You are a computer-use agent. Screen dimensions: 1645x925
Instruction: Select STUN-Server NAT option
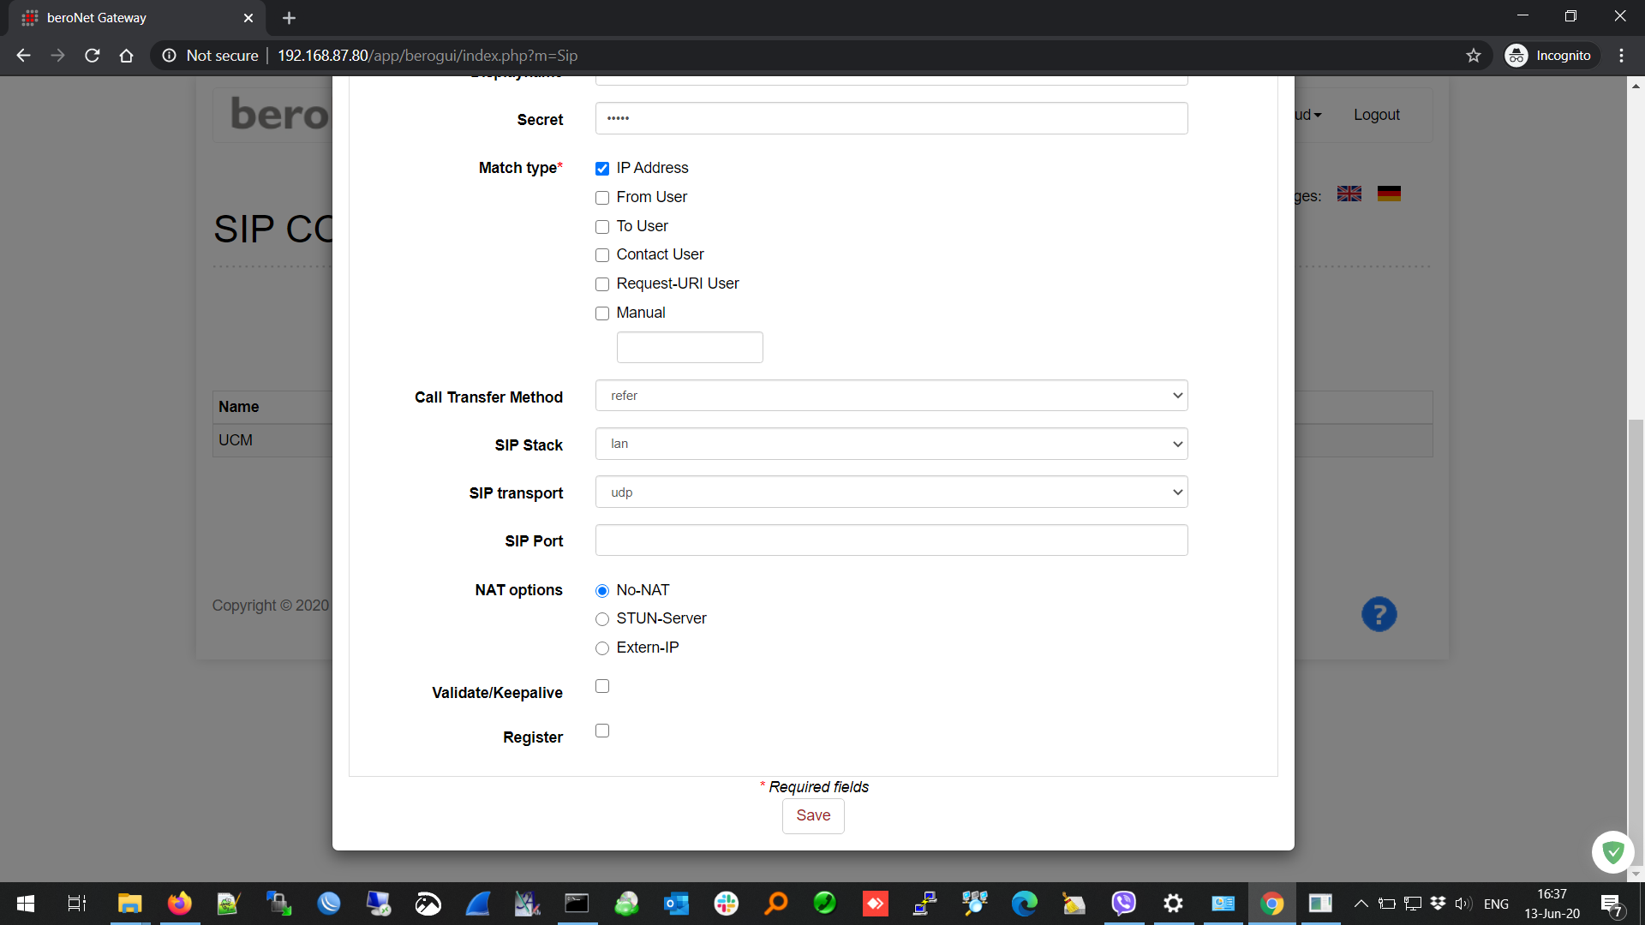[x=602, y=619]
